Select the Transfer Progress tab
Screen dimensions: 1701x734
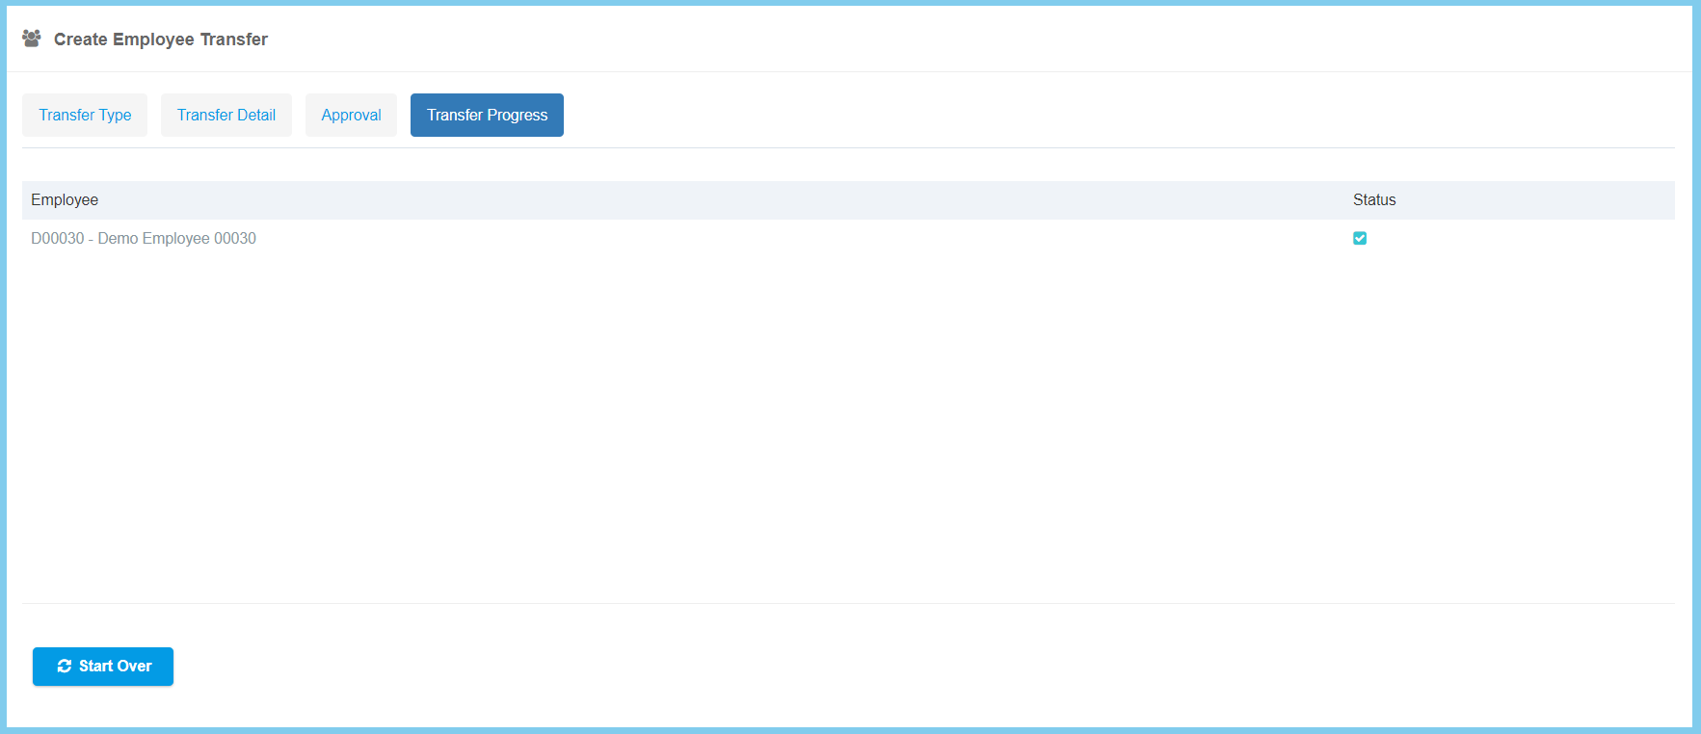(487, 115)
